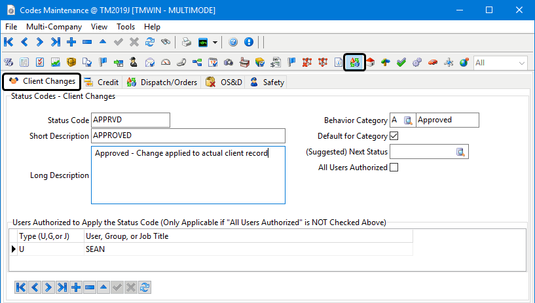Switch to the Dispatch/Orders tab
The image size is (535, 303).
click(161, 82)
